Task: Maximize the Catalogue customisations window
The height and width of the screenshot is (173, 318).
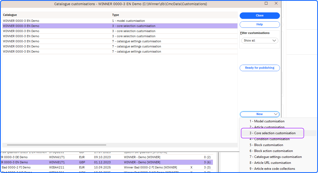Action: coord(266,4)
